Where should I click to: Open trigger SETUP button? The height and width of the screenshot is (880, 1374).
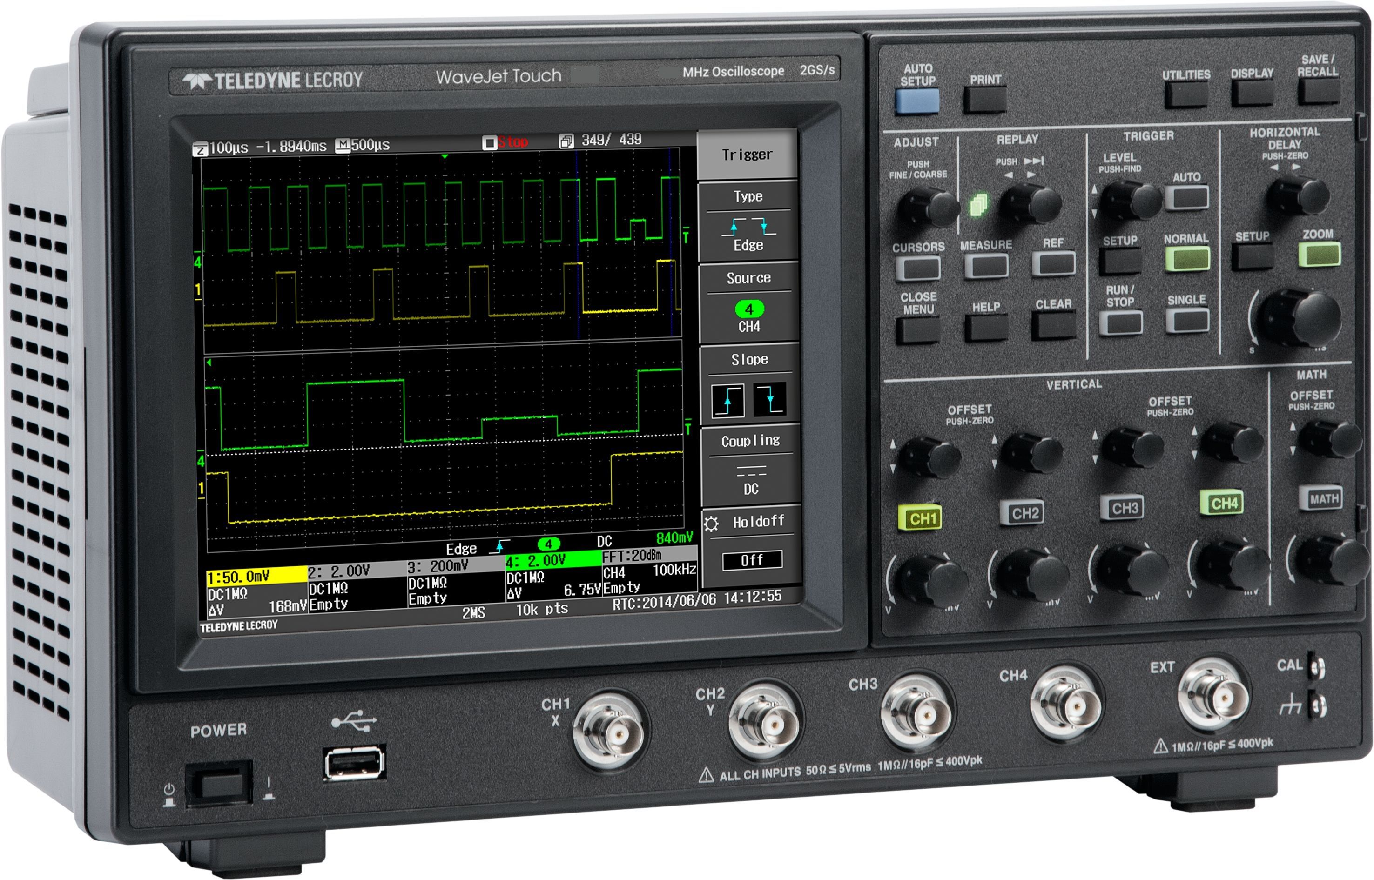pyautogui.click(x=1120, y=261)
